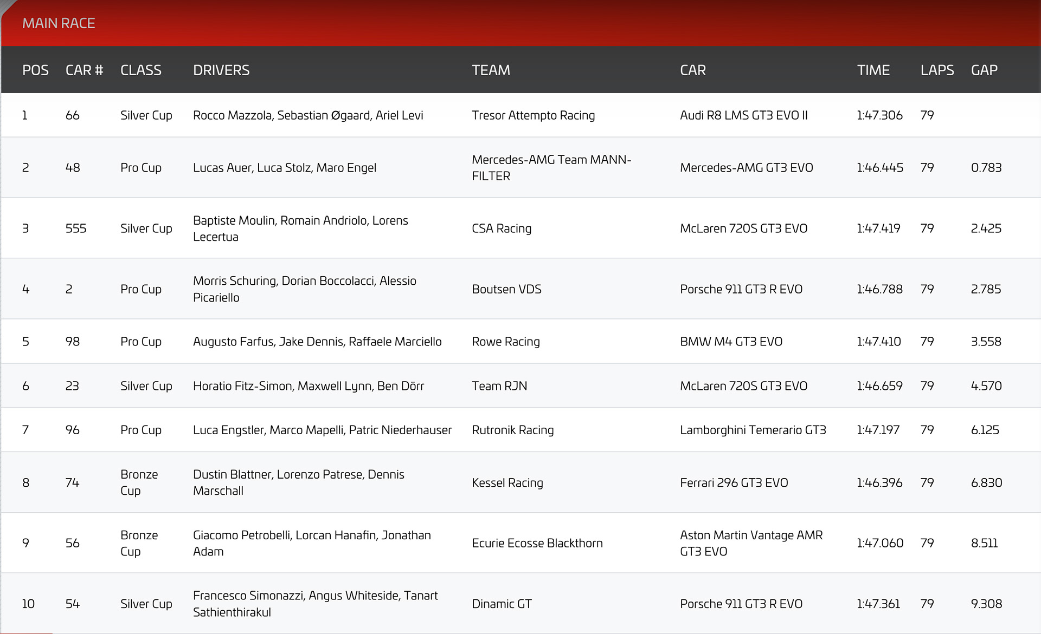Click team Team RJN

tap(499, 386)
